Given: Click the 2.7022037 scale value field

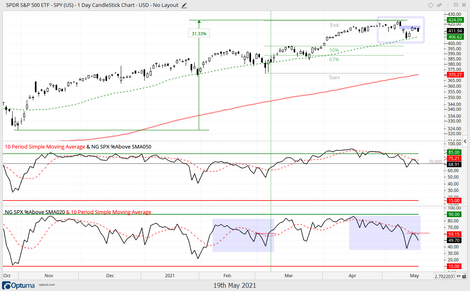Looking at the screenshot, I should tap(444, 276).
